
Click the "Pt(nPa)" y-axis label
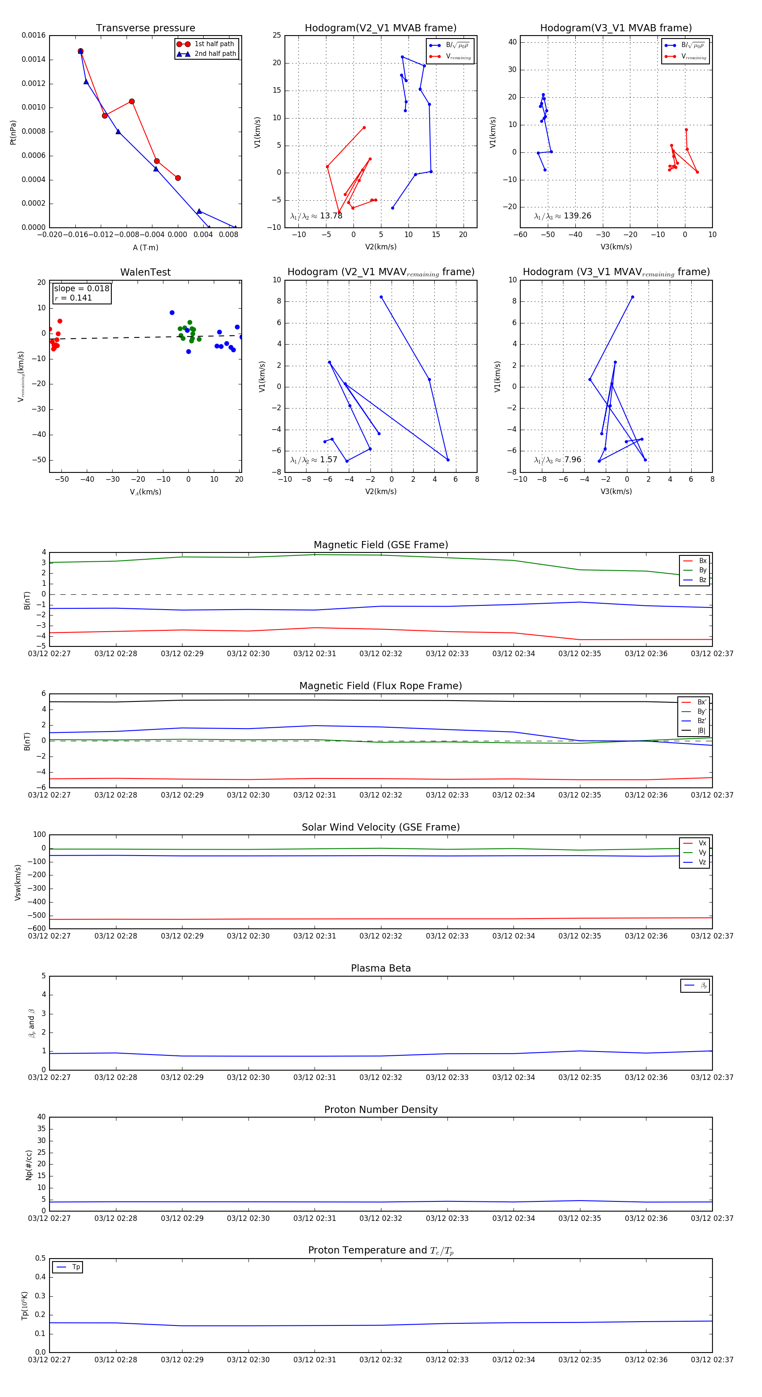pos(13,133)
